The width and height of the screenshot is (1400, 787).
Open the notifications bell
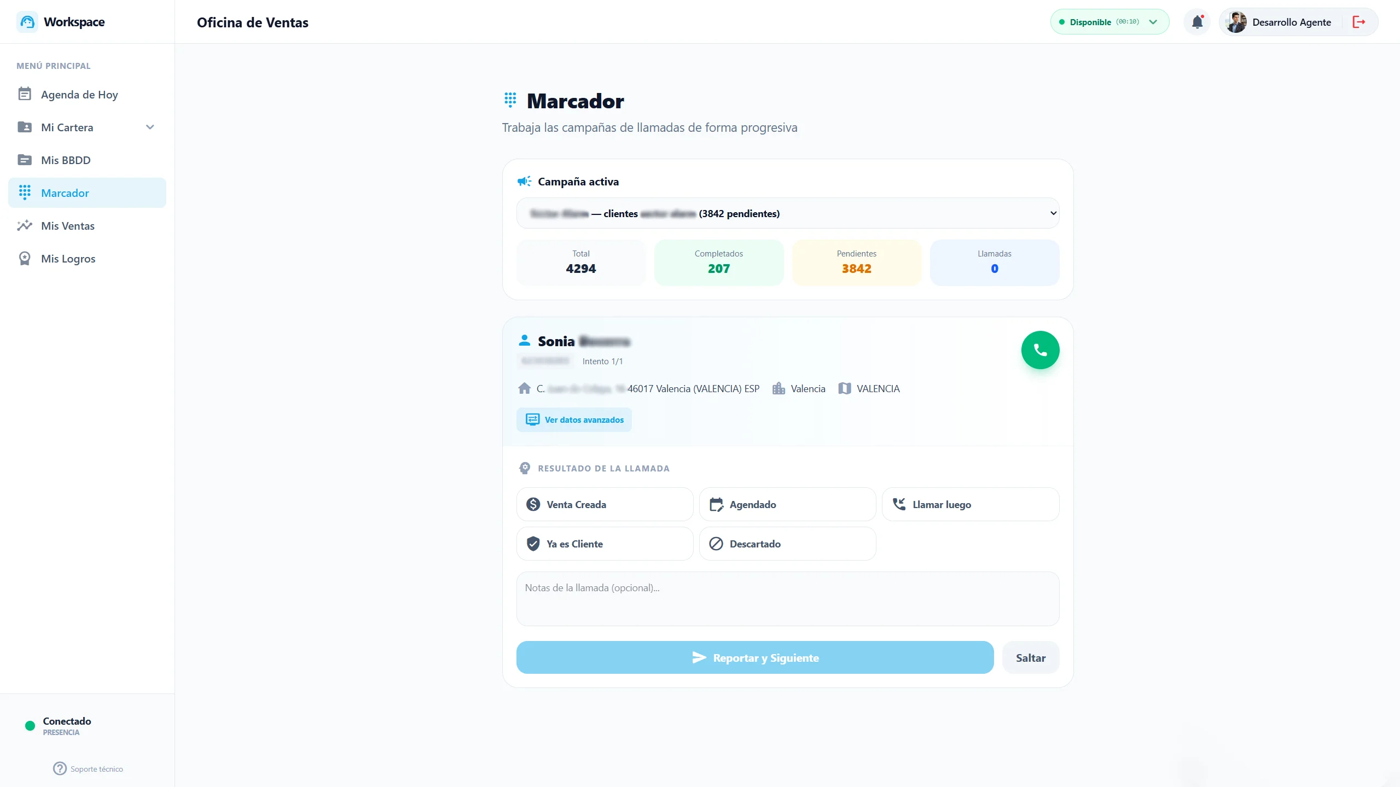(1197, 22)
